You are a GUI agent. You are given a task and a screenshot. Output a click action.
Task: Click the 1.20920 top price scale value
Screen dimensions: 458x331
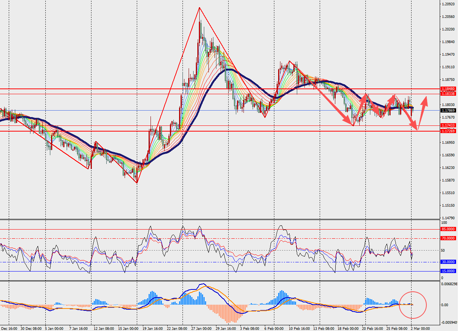(448, 4)
